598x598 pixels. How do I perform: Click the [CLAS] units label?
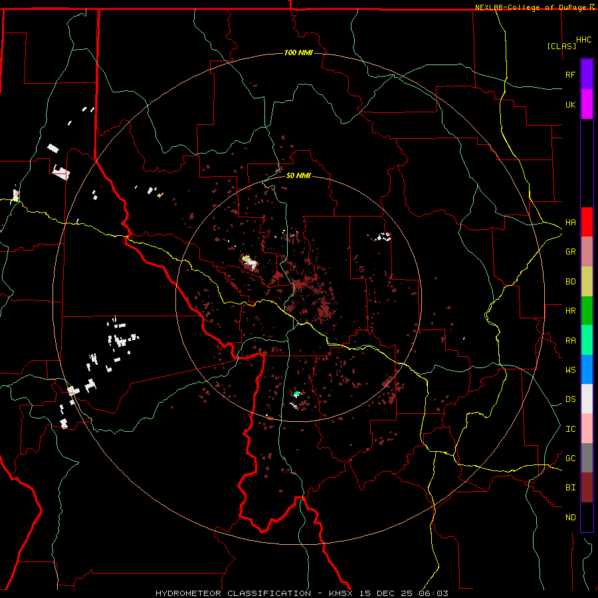click(561, 46)
